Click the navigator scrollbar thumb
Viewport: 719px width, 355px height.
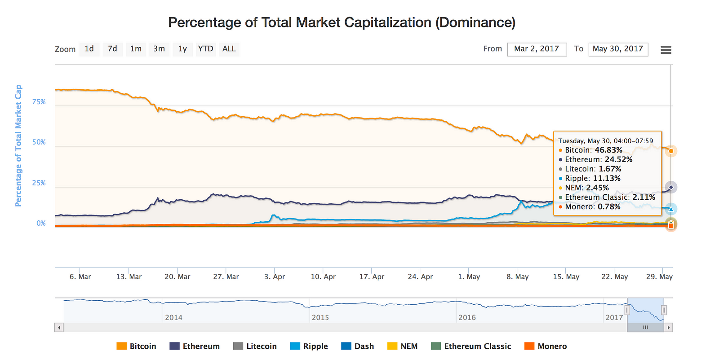[646, 328]
